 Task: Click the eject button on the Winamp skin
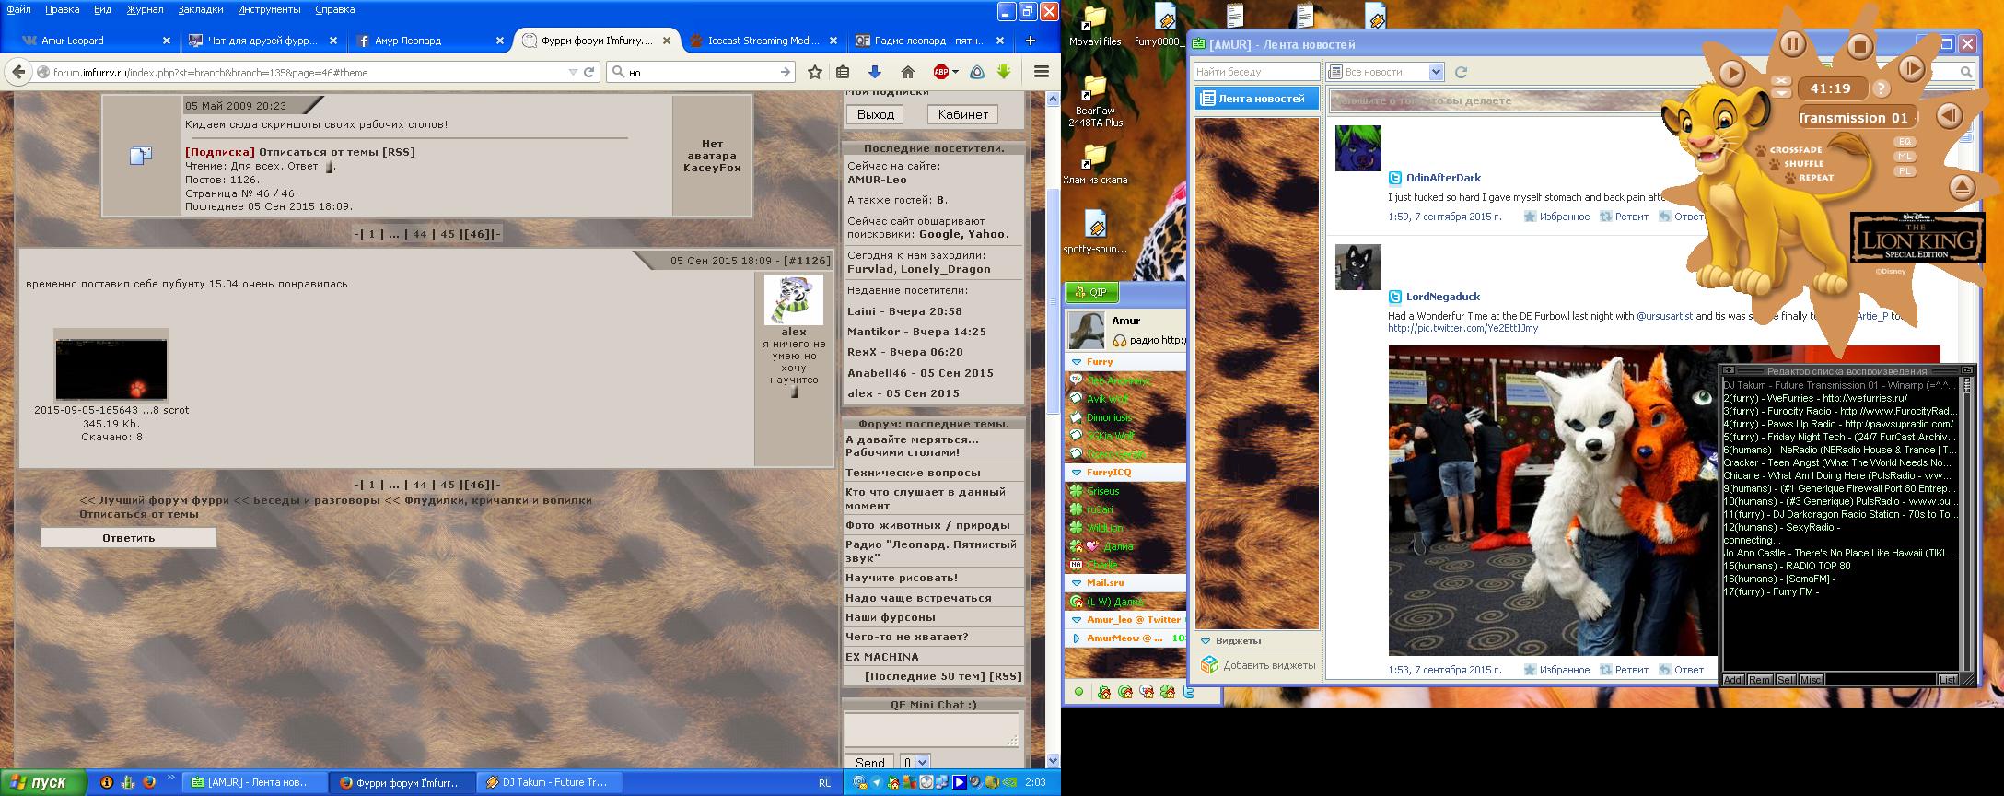[x=1962, y=188]
